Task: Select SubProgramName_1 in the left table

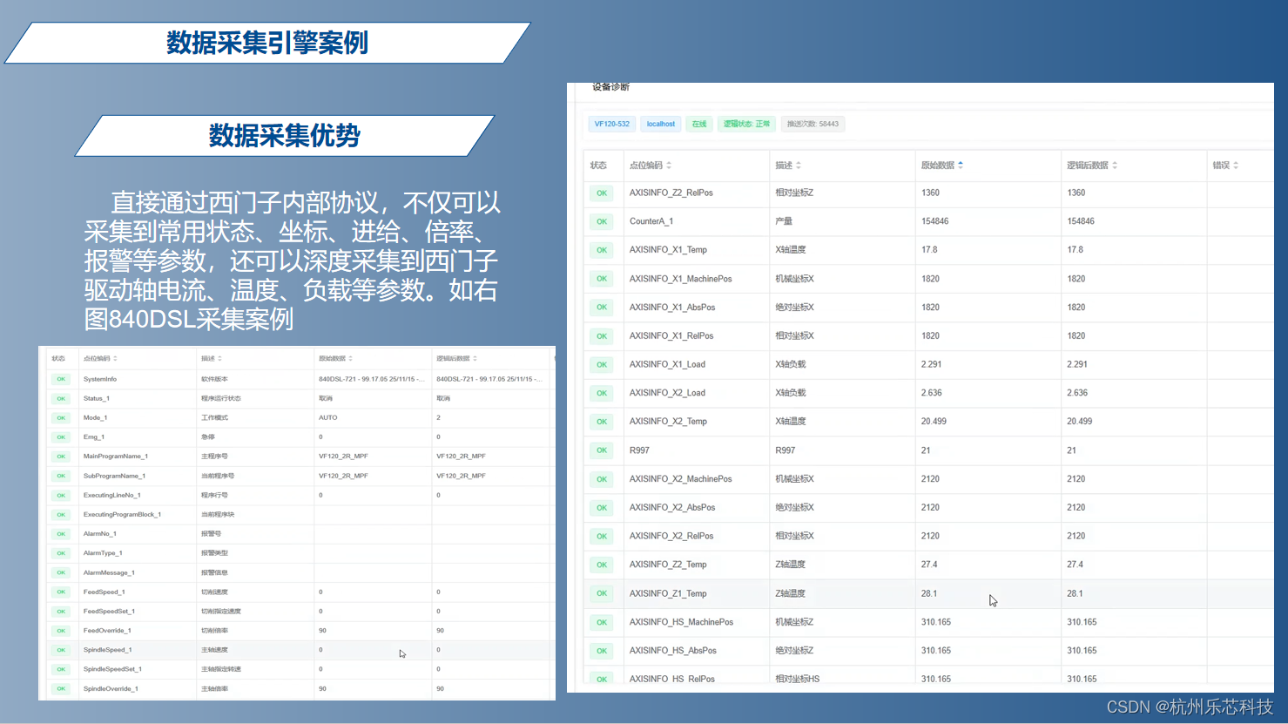Action: [x=114, y=476]
